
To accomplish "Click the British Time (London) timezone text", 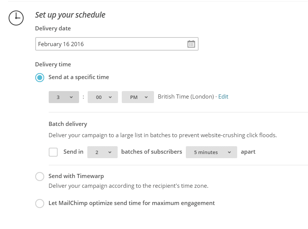I will point(186,97).
